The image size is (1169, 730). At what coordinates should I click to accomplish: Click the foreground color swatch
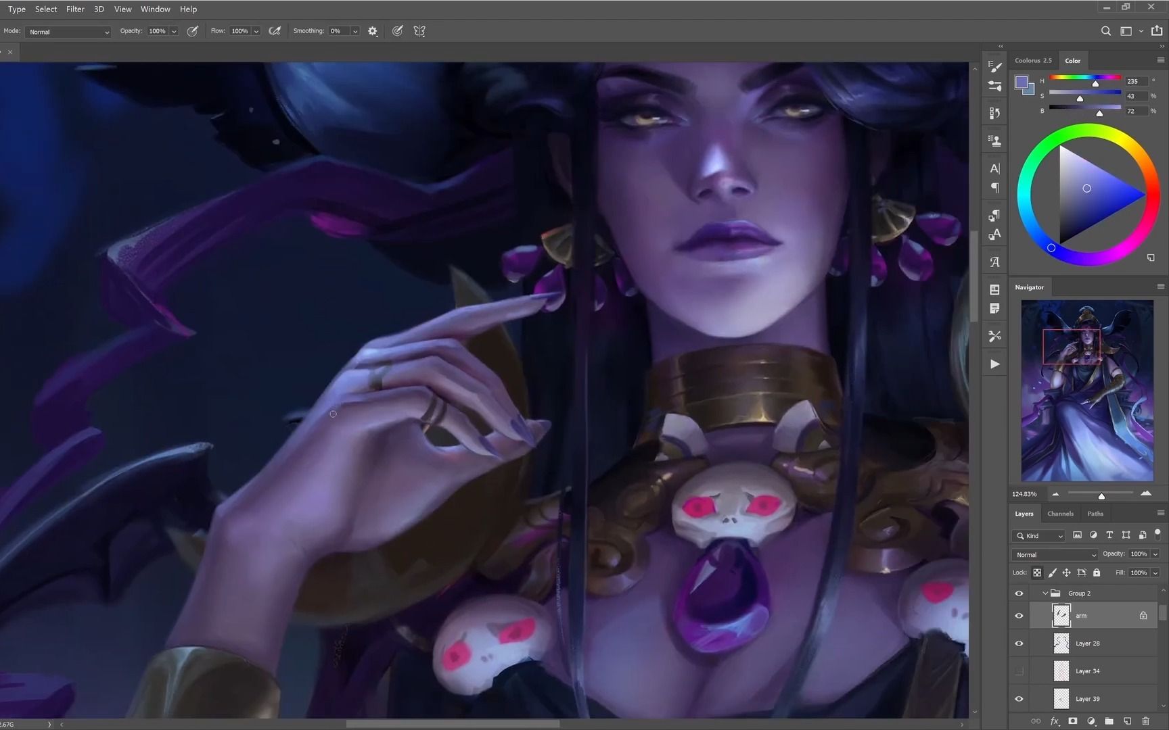(1021, 82)
